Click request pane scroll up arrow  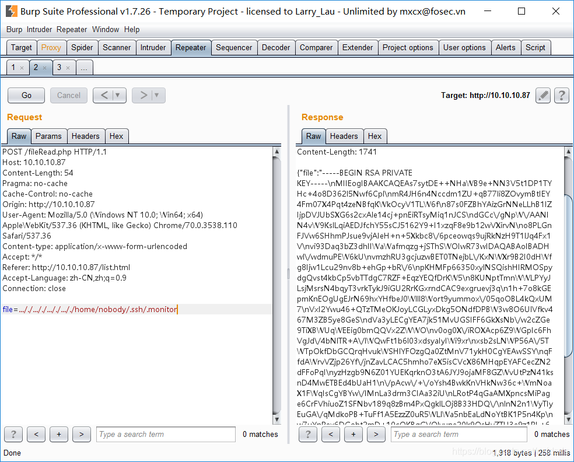pos(277,152)
